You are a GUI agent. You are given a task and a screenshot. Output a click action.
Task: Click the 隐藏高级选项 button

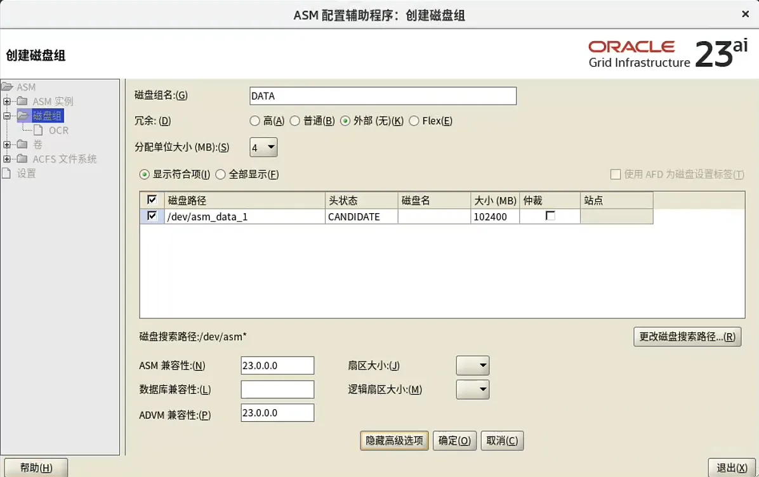(393, 440)
